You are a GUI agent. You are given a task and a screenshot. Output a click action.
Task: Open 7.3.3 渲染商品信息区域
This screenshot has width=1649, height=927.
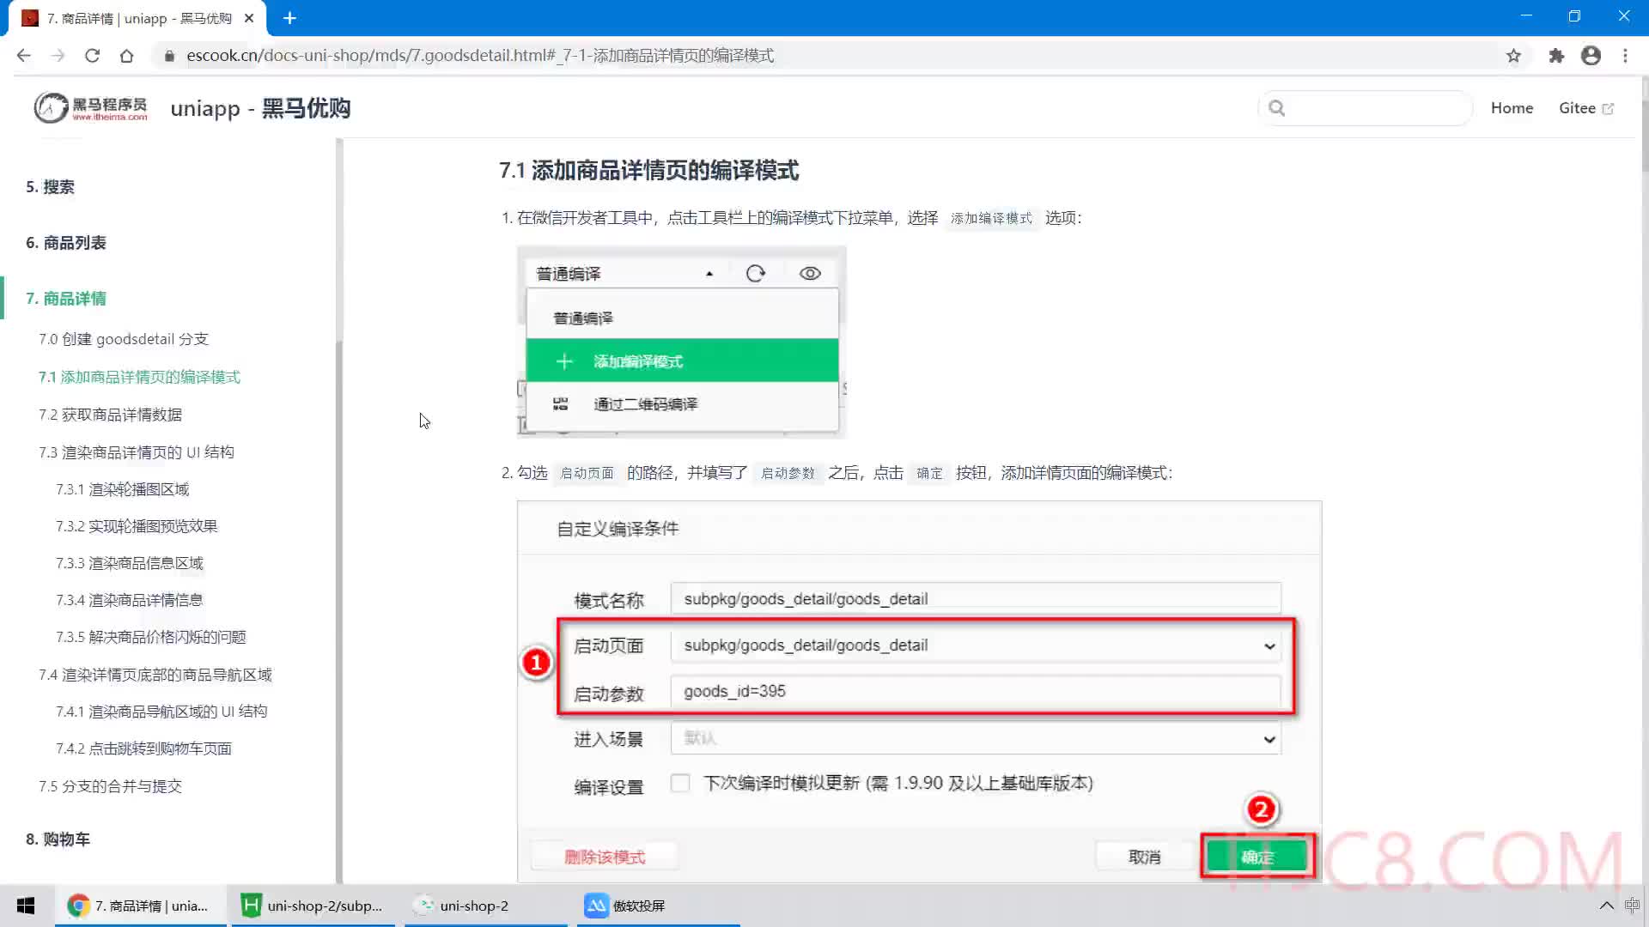tap(130, 563)
